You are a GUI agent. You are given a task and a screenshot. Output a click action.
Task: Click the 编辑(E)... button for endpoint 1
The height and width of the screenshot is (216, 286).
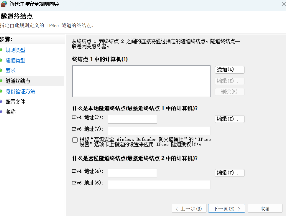click(230, 81)
